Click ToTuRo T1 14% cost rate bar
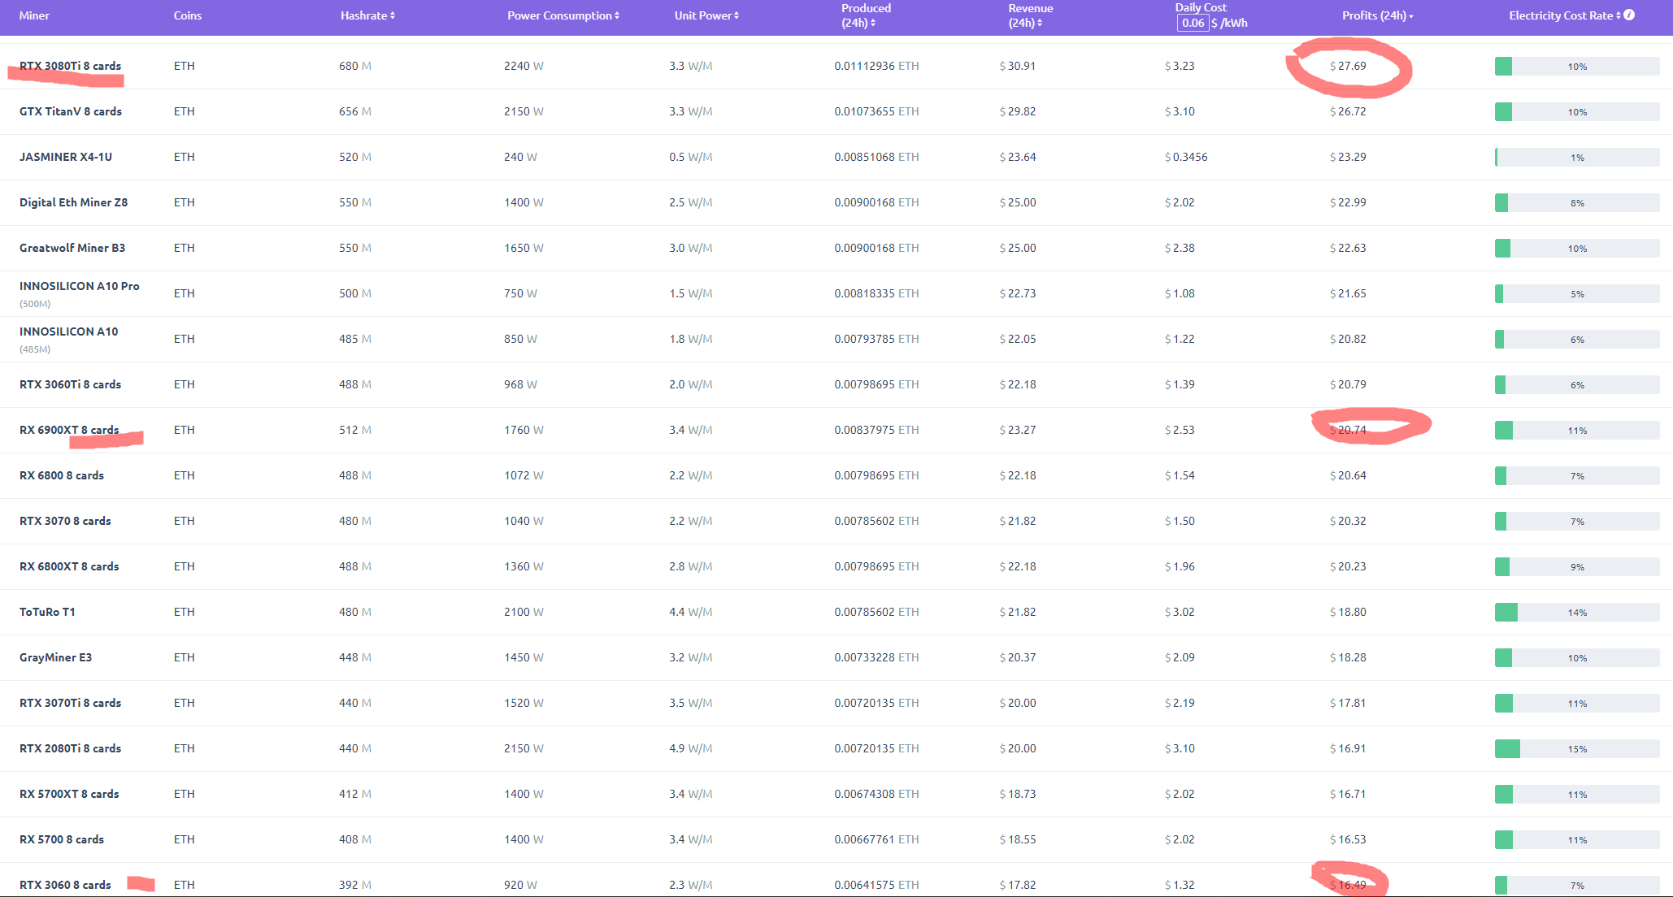Screen dimensions: 1673x897 (1576, 613)
